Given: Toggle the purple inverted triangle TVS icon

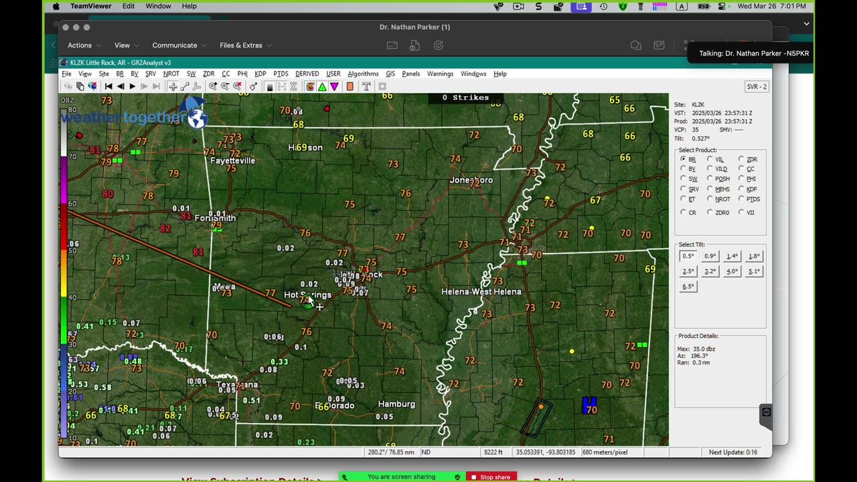Looking at the screenshot, I should [x=334, y=86].
